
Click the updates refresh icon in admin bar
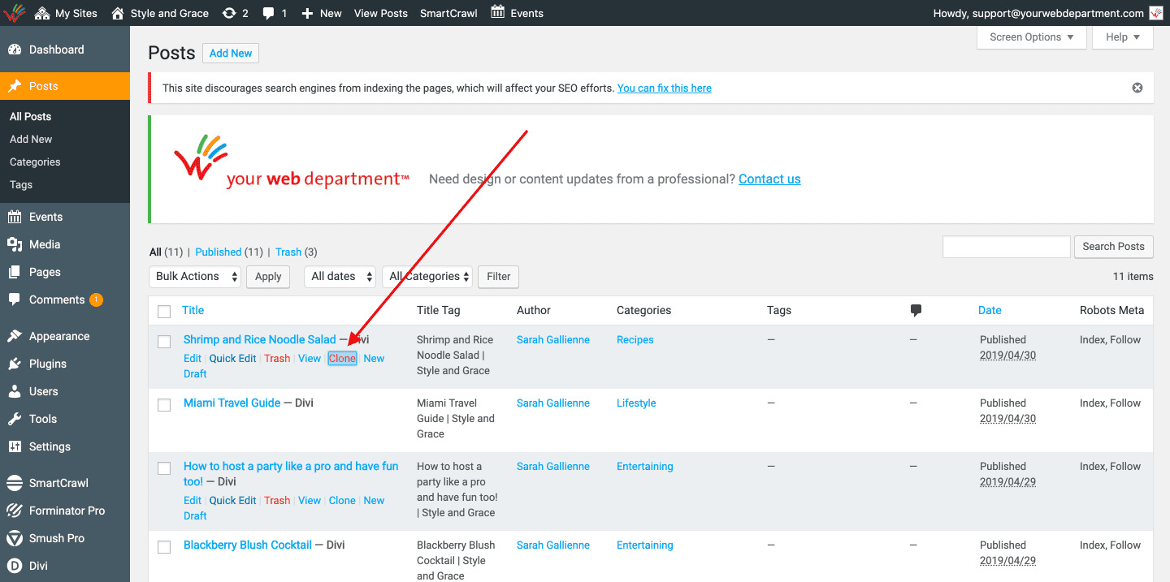(229, 13)
